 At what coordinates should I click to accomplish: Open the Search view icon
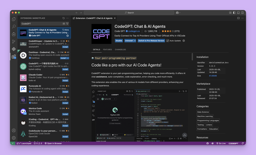pos(14,26)
